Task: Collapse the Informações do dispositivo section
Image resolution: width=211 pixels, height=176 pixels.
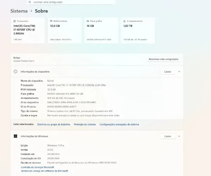Action: click(179, 71)
